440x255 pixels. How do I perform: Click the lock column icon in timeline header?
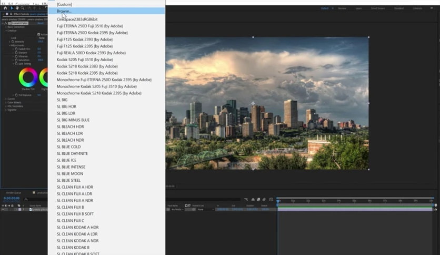(x=12, y=205)
